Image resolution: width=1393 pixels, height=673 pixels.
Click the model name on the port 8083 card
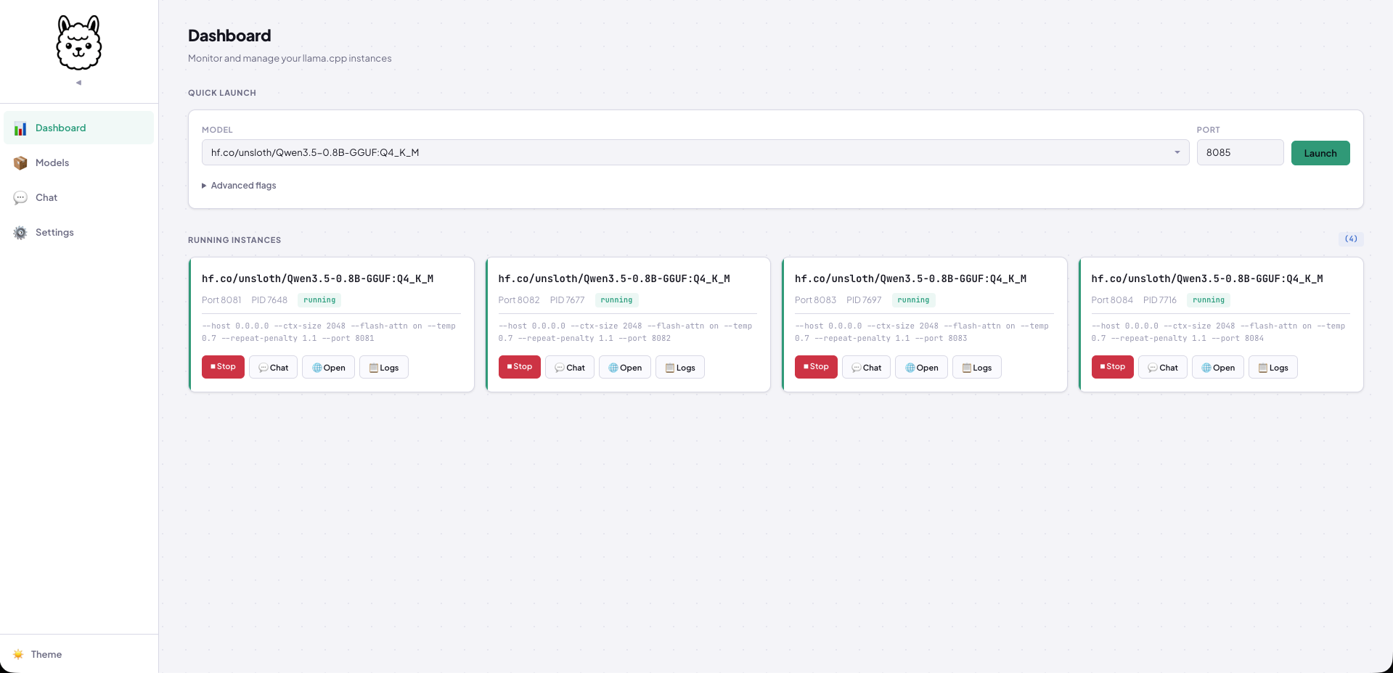click(x=910, y=278)
